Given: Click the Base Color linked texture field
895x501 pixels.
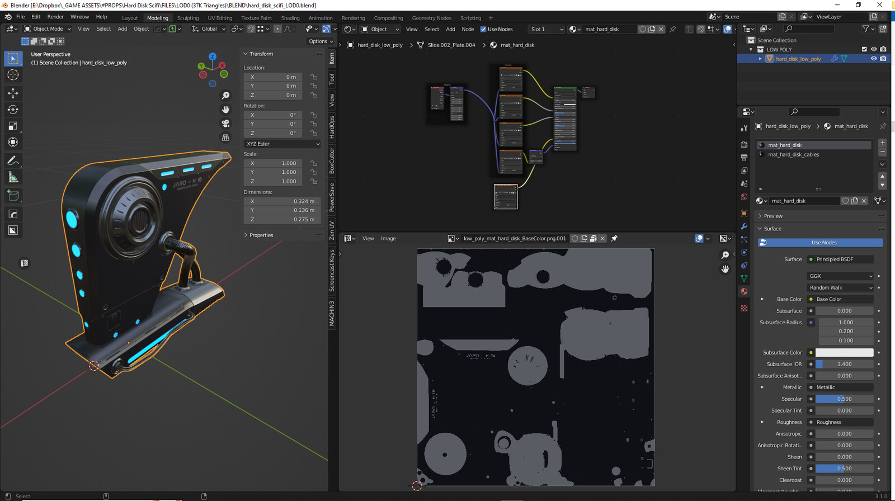Looking at the screenshot, I should point(841,299).
